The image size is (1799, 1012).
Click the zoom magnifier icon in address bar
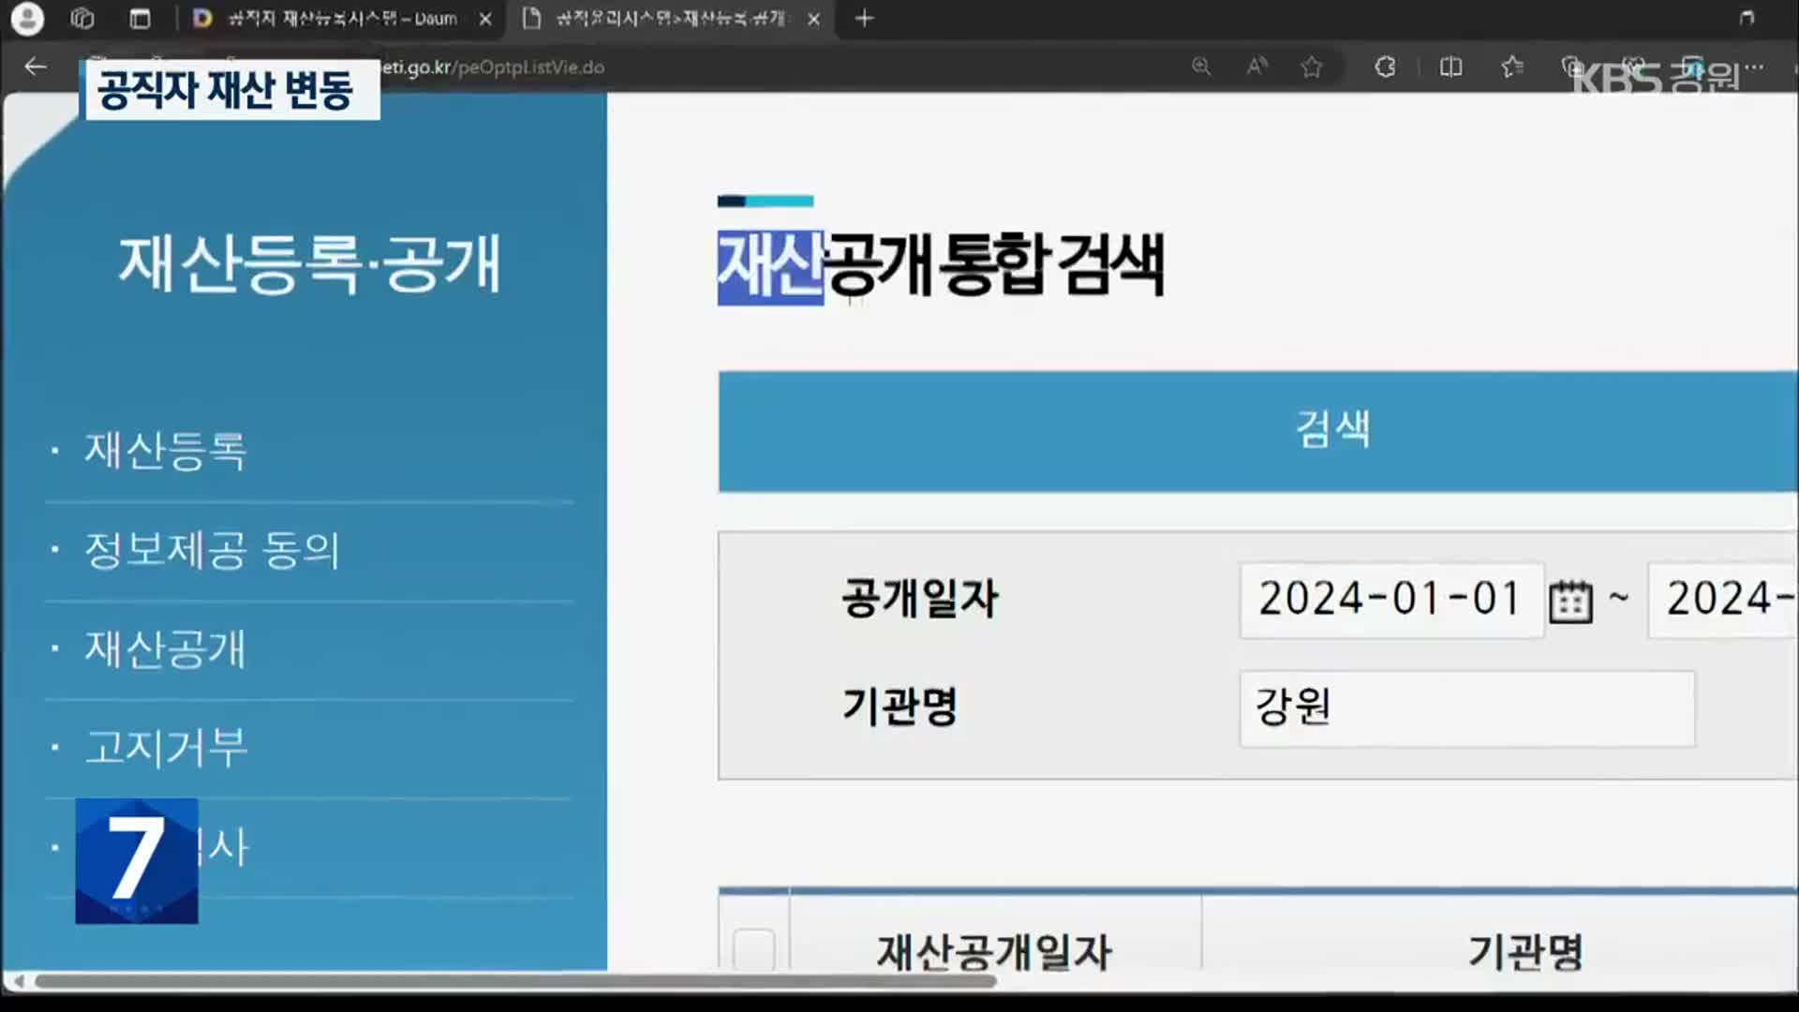pos(1200,67)
